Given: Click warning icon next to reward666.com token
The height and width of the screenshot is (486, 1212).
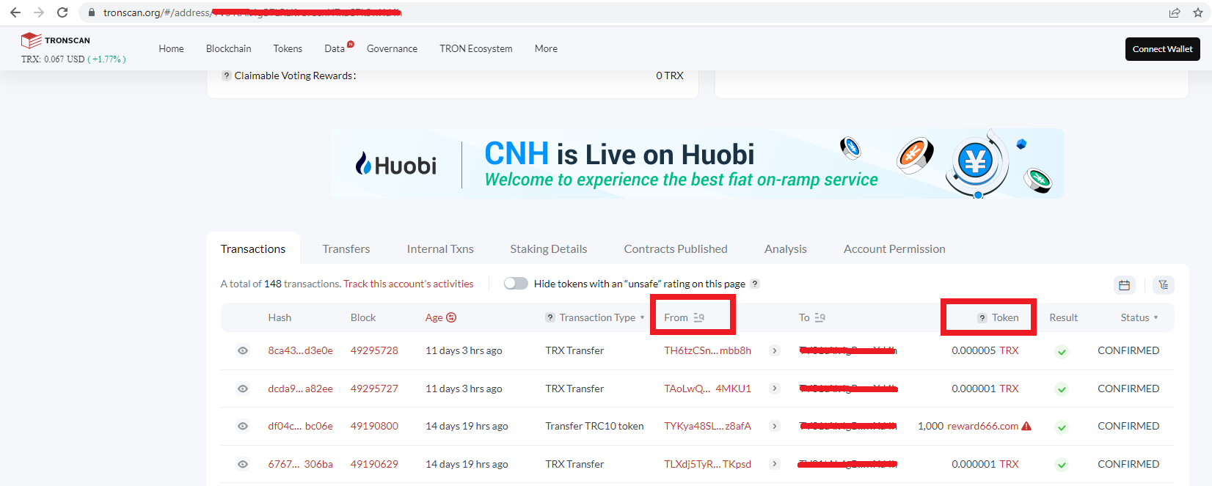Looking at the screenshot, I should coord(1026,426).
